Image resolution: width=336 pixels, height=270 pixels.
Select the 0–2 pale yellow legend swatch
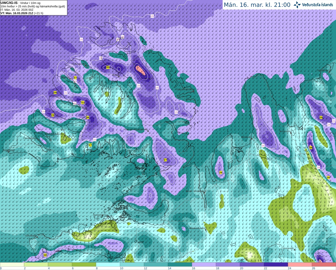coord(12,264)
